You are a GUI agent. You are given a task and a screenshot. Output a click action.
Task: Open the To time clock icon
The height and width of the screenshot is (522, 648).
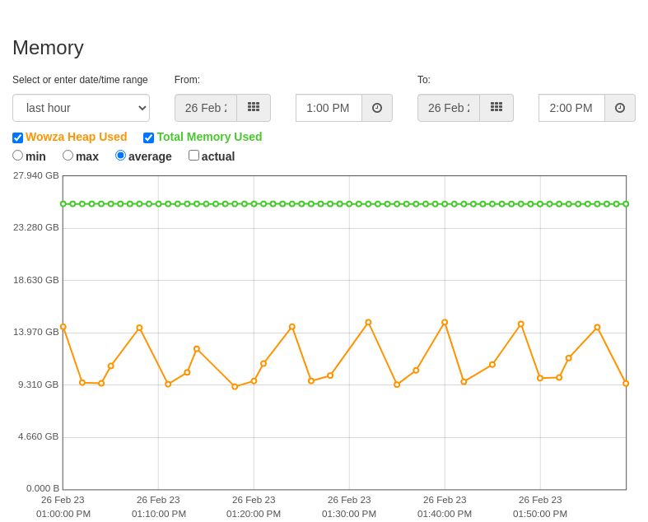620,108
